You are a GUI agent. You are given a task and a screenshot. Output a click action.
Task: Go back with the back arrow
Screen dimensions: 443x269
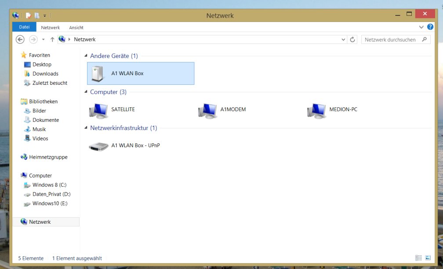pyautogui.click(x=20, y=40)
